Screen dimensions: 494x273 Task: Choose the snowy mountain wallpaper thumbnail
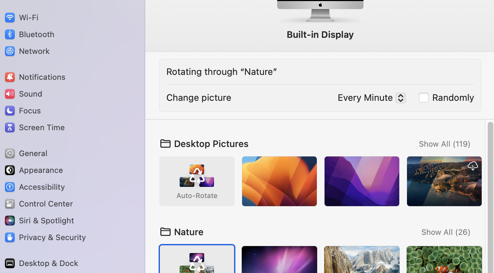(x=362, y=259)
